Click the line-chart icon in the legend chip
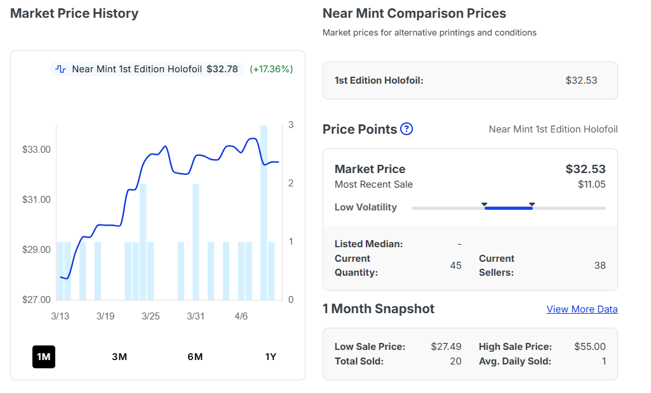The width and height of the screenshot is (651, 393). click(61, 69)
